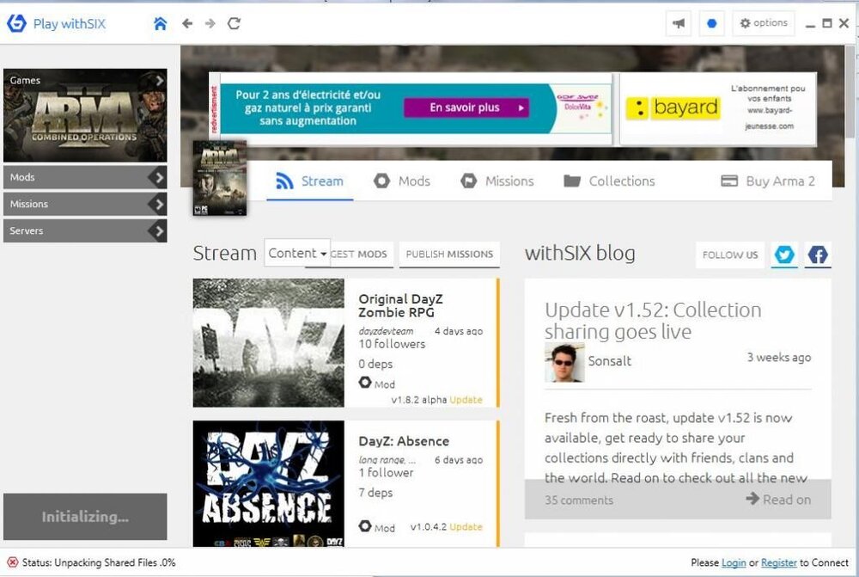Viewport: 859px width, 577px height.
Task: Select the Mods sidebar item
Action: pos(85,177)
